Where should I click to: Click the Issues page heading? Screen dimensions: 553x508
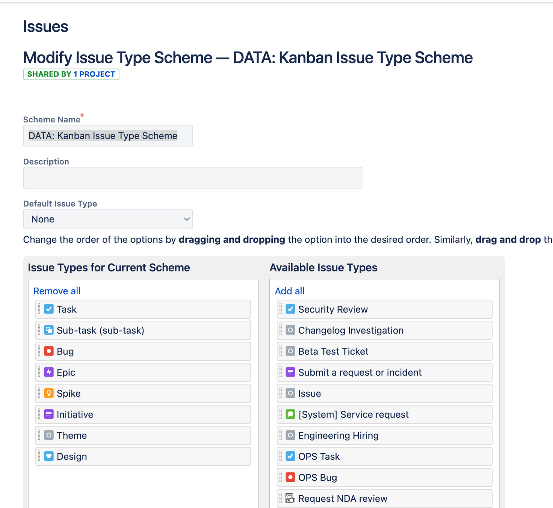click(45, 26)
